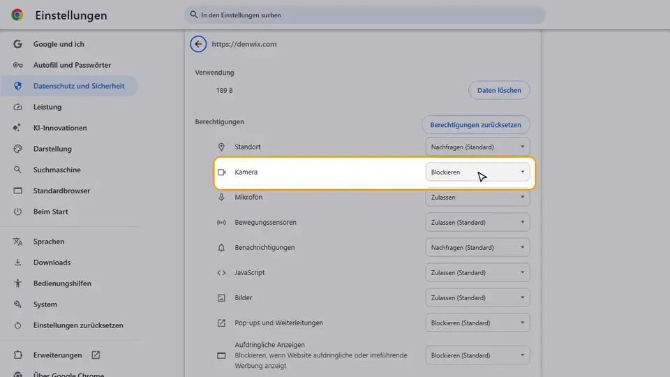Open the Mikrofon permission dropdown showing Zulassen
Screen dimensions: 670x377
point(477,197)
